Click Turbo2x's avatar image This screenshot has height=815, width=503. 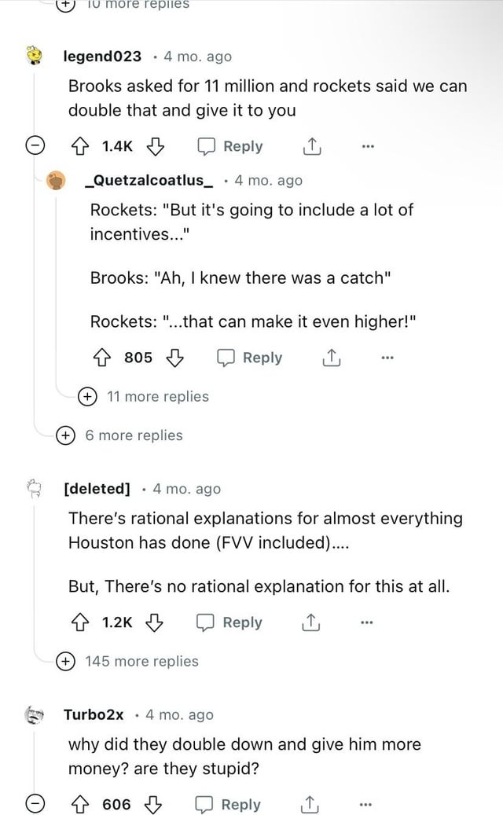(x=34, y=714)
